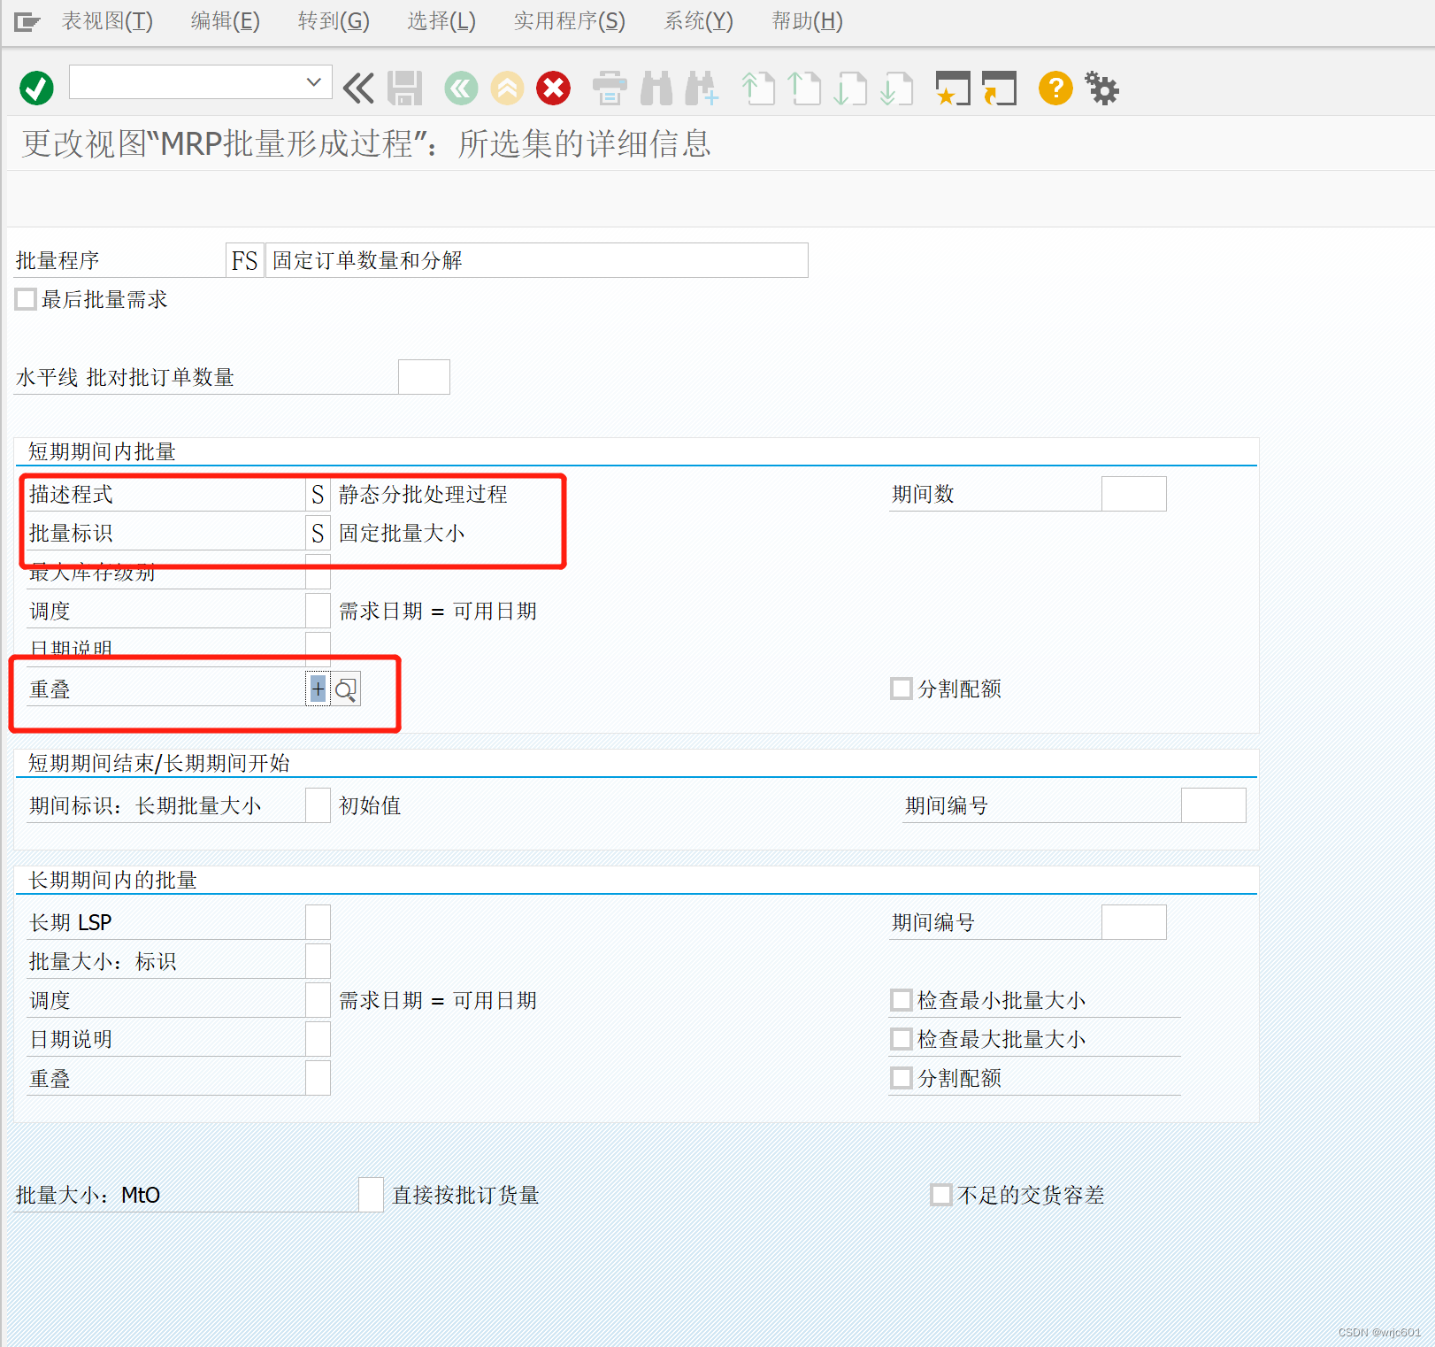This screenshot has height=1347, width=1435.
Task: Open the 帮助(H) menu
Action: 807,20
